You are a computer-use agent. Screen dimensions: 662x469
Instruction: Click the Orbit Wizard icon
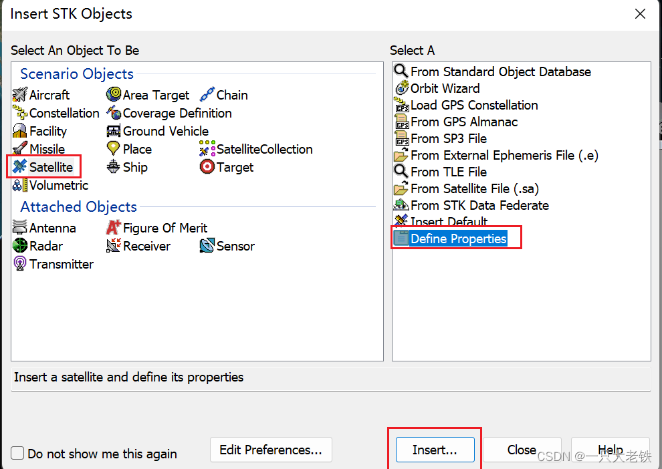coord(402,88)
